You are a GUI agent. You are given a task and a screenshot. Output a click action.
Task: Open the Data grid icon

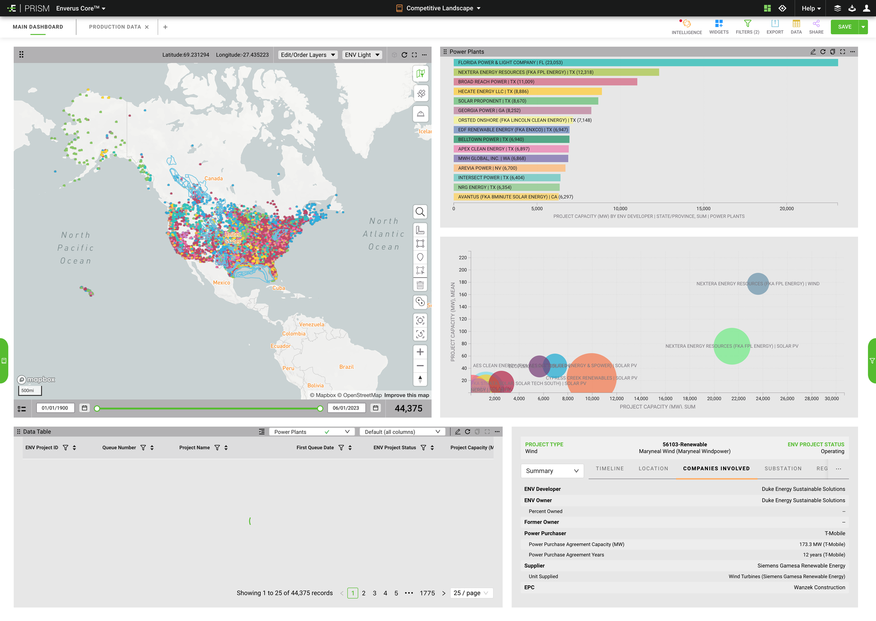point(796,24)
